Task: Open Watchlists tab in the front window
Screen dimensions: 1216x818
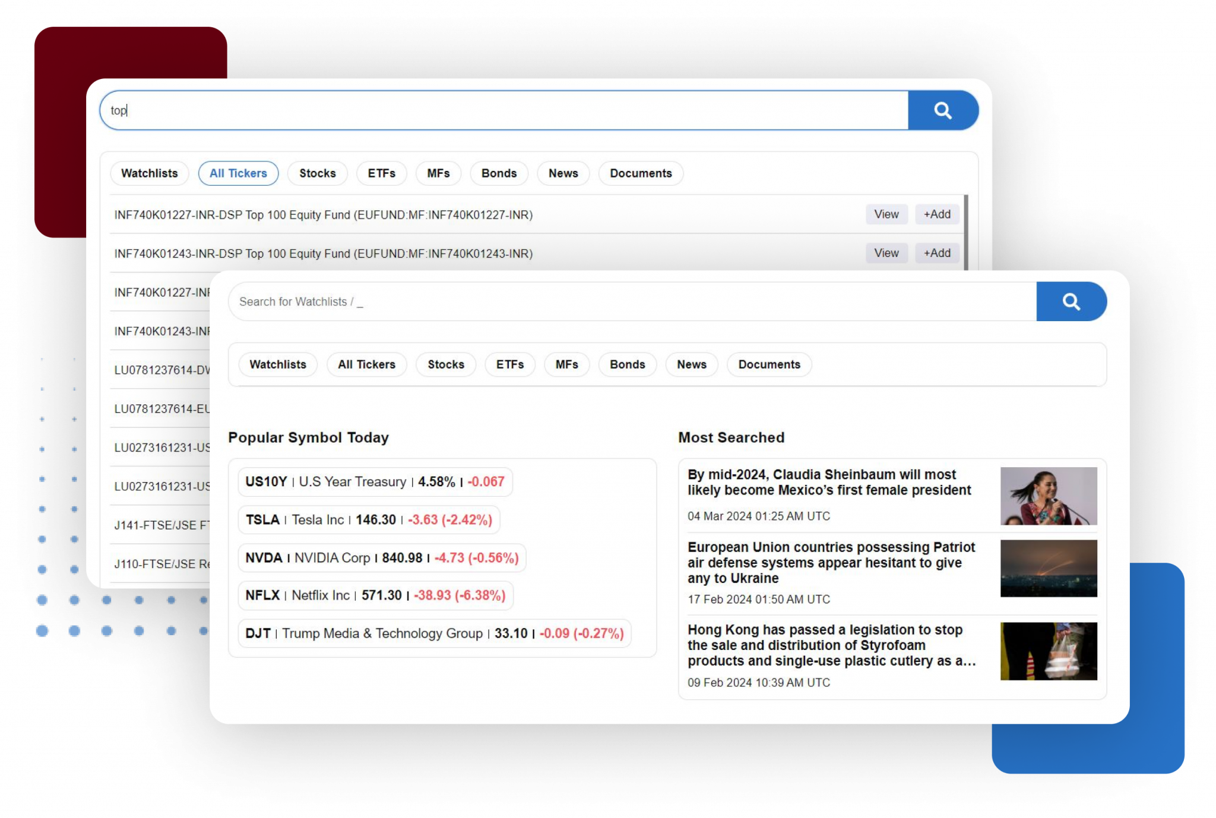Action: [x=278, y=364]
